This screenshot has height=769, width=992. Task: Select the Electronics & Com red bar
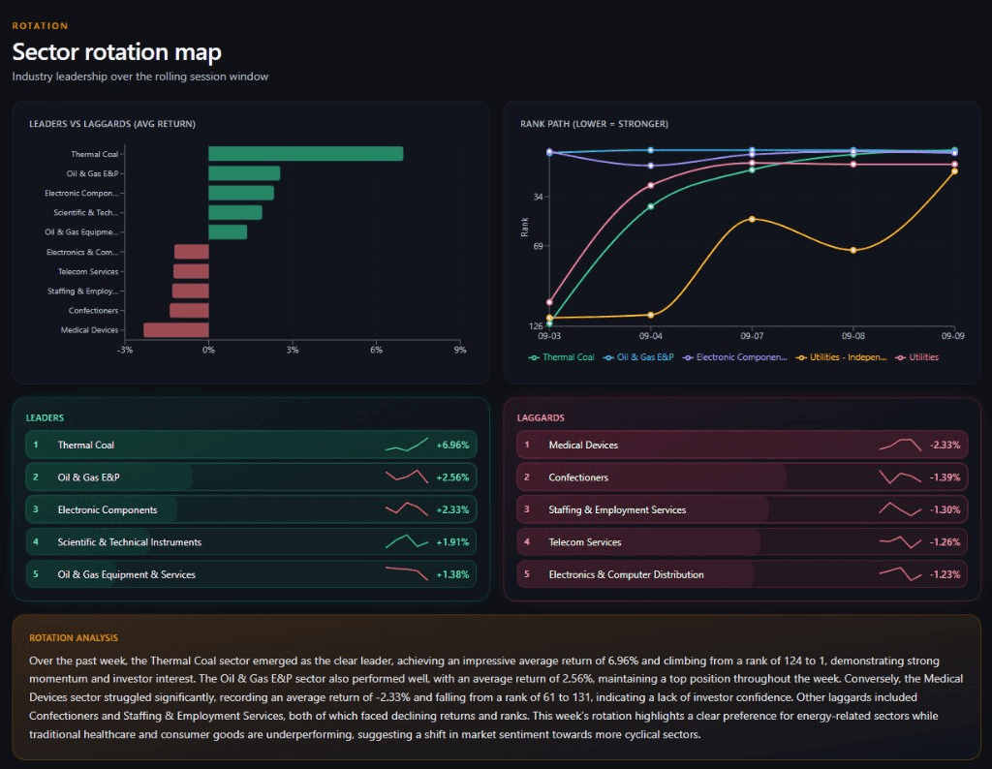point(192,252)
